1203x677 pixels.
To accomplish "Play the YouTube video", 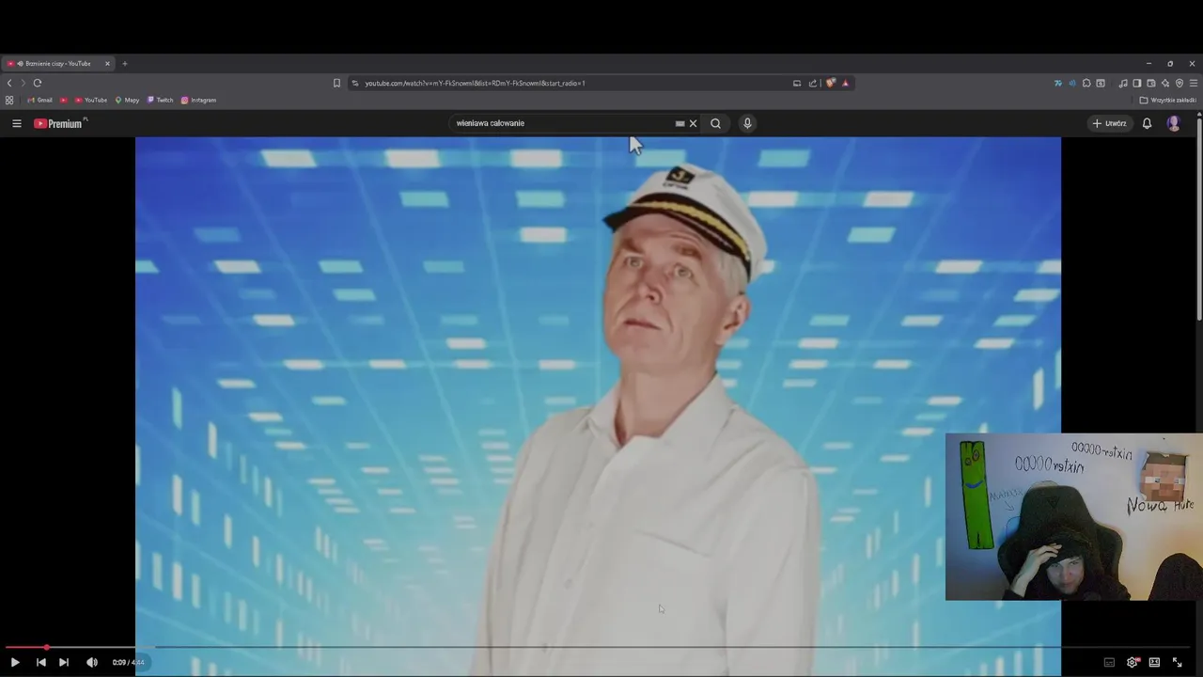I will click(14, 662).
